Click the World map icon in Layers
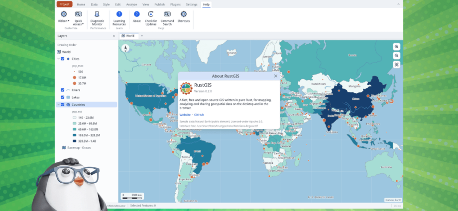The height and width of the screenshot is (211, 458). 59,52
